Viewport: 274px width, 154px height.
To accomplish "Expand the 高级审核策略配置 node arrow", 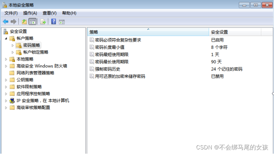I will click(6, 108).
